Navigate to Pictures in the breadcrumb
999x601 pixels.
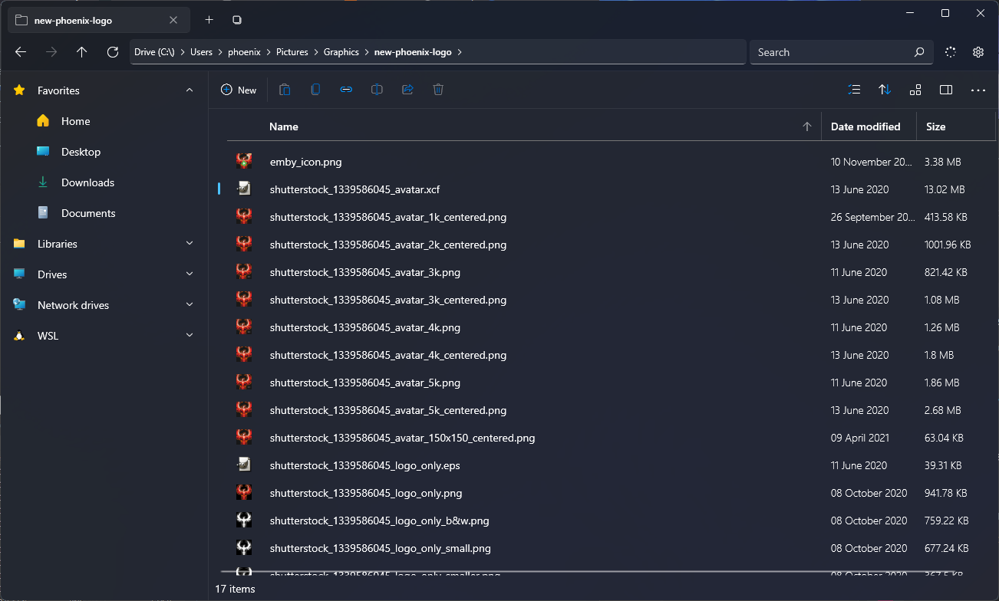(292, 52)
